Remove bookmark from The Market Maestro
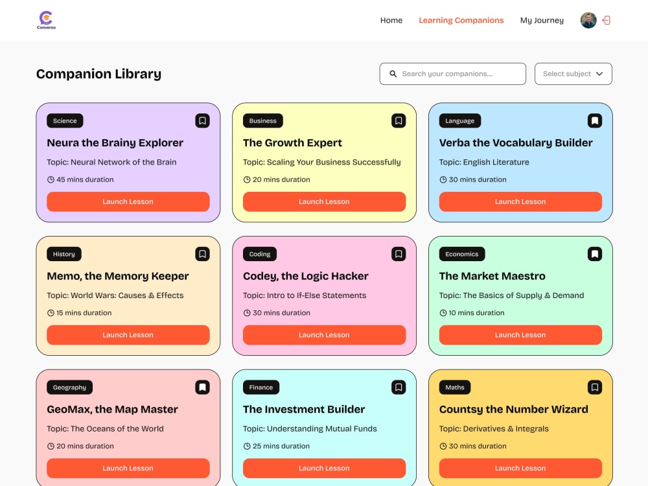648x486 pixels. pyautogui.click(x=595, y=254)
